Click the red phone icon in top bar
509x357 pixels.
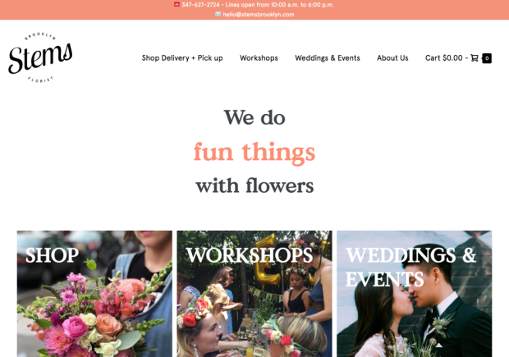(177, 5)
